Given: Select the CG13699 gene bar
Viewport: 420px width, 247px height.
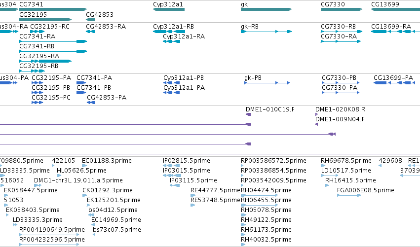Looking at the screenshot, I should [x=395, y=9].
